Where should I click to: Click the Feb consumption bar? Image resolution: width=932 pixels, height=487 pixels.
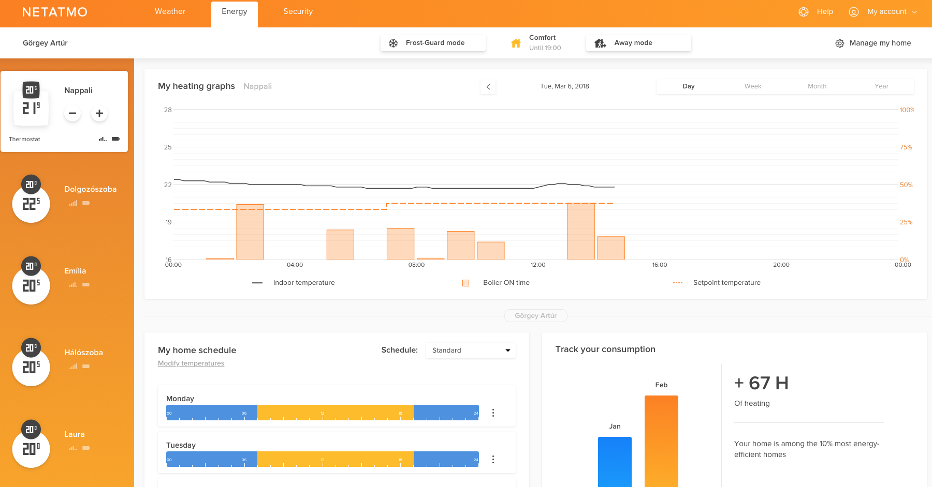(661, 442)
